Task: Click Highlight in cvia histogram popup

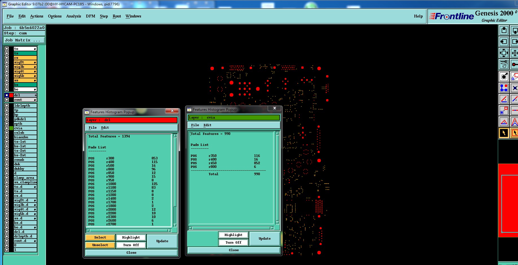Action: [233, 235]
